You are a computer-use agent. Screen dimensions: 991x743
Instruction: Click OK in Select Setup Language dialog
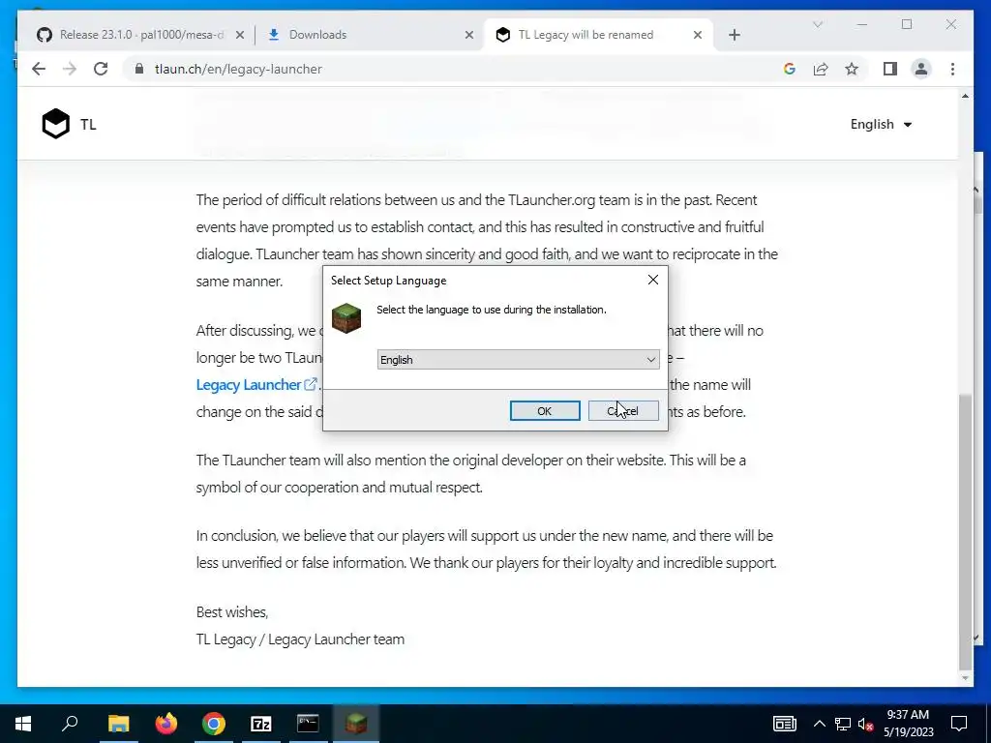pyautogui.click(x=545, y=410)
